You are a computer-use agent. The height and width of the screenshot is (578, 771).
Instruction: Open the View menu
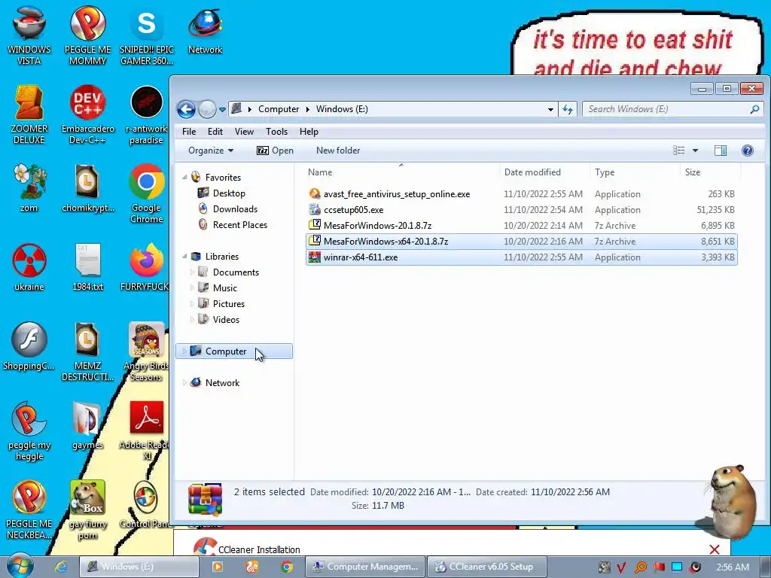point(244,132)
